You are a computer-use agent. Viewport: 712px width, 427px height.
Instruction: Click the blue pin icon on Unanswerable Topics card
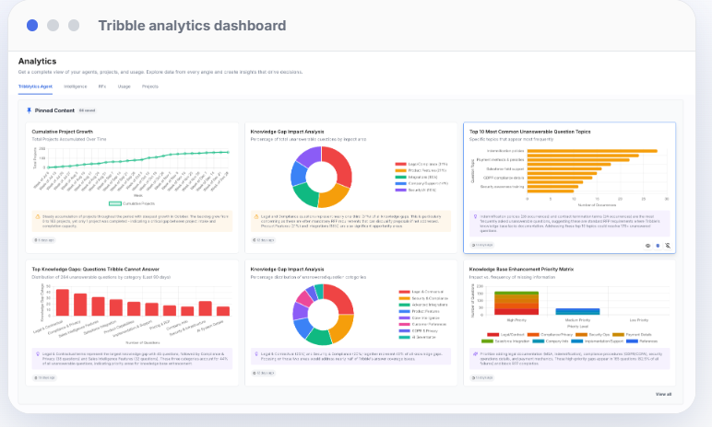point(658,245)
